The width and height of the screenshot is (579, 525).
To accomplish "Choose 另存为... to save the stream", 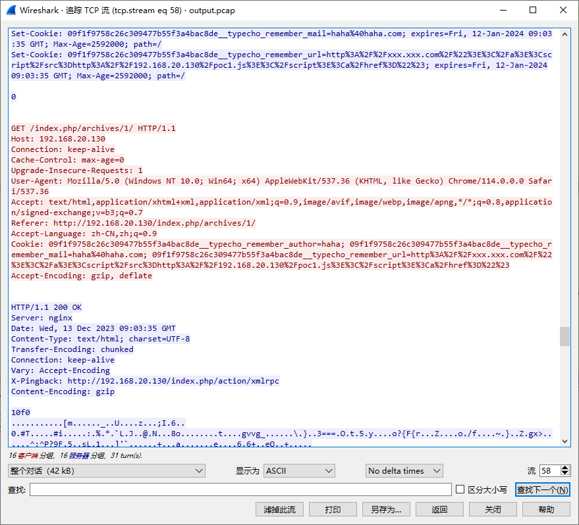I will click(x=386, y=509).
